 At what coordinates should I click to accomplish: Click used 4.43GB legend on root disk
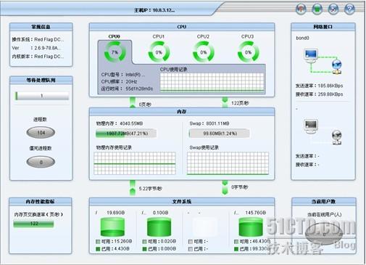[x=112, y=248]
